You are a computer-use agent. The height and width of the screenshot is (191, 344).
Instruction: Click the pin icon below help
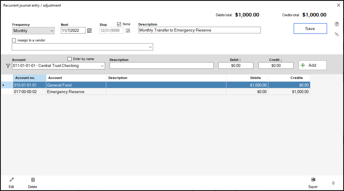tap(336, 35)
